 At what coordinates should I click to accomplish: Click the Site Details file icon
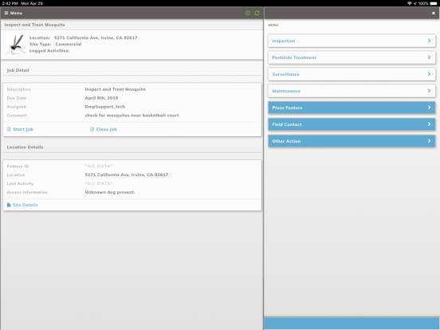tap(9, 205)
